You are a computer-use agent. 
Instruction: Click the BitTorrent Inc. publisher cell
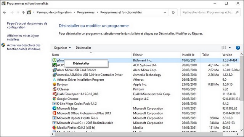(x=142, y=60)
